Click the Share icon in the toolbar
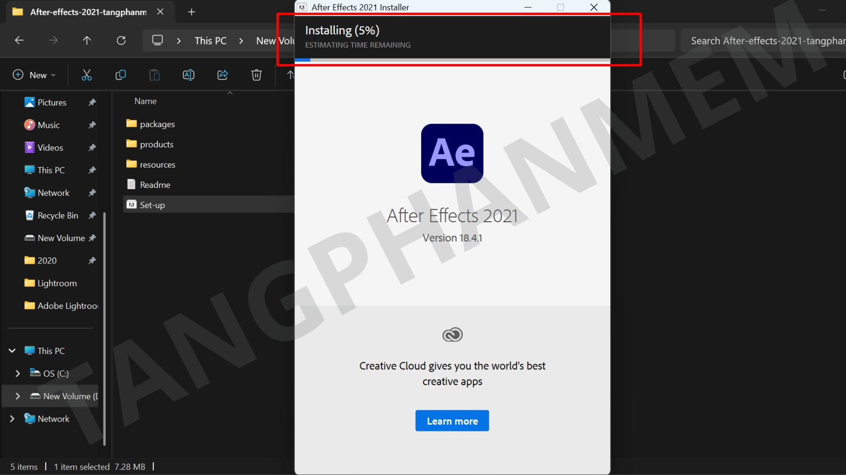 point(222,75)
